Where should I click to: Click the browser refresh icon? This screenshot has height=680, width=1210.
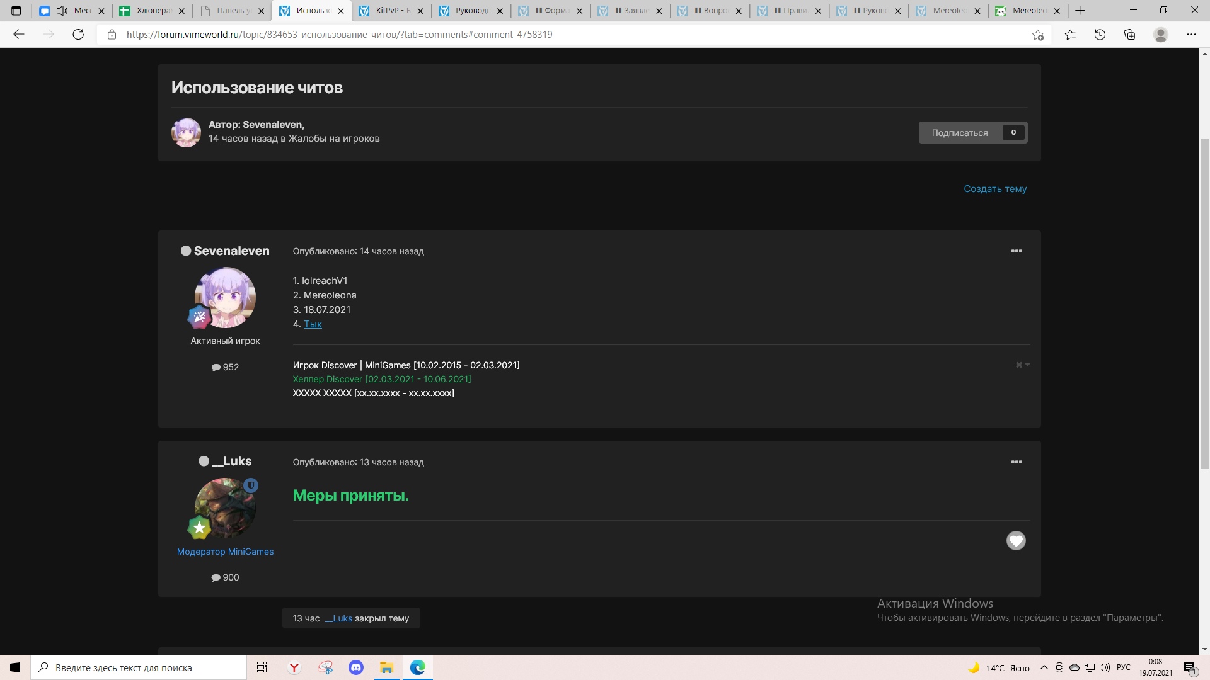(x=78, y=35)
